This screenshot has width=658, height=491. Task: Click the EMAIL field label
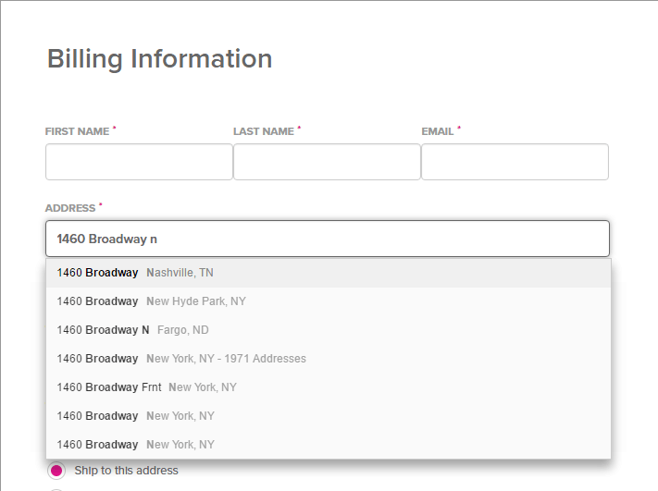[437, 131]
